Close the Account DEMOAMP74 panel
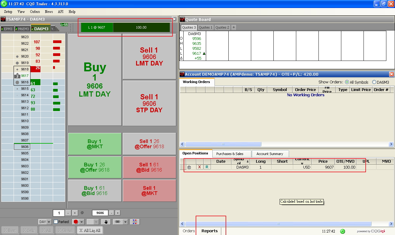 pyautogui.click(x=391, y=74)
